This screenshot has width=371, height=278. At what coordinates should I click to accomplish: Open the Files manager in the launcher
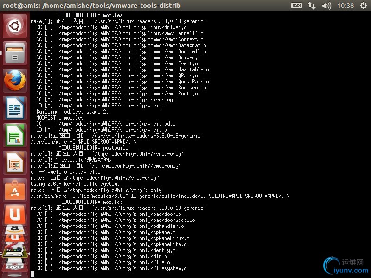tap(15, 53)
